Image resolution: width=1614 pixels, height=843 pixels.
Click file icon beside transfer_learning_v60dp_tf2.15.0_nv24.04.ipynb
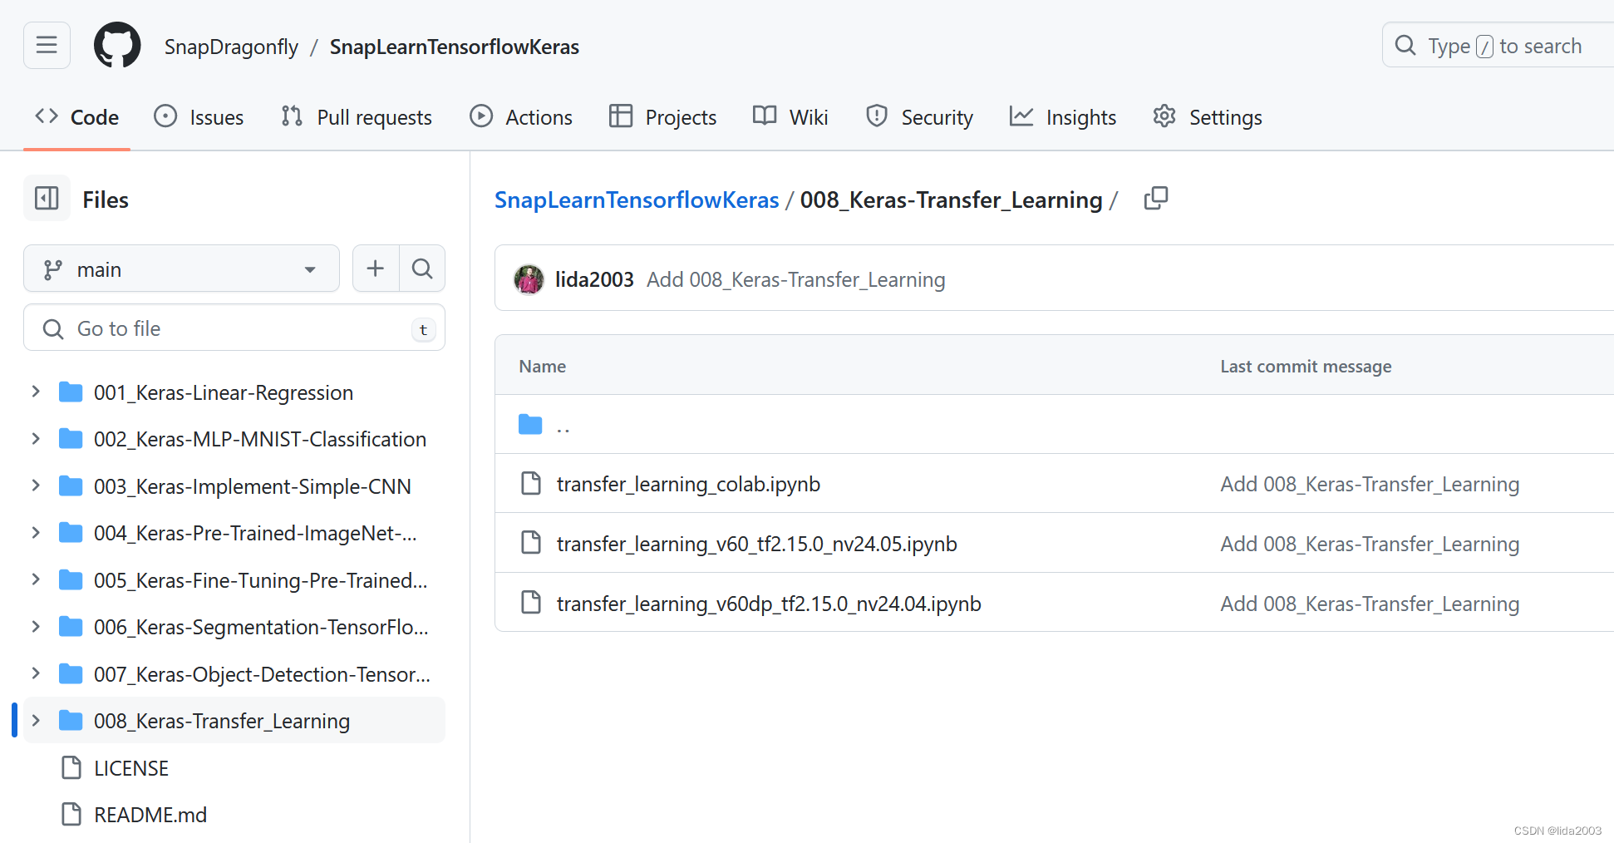pyautogui.click(x=531, y=603)
